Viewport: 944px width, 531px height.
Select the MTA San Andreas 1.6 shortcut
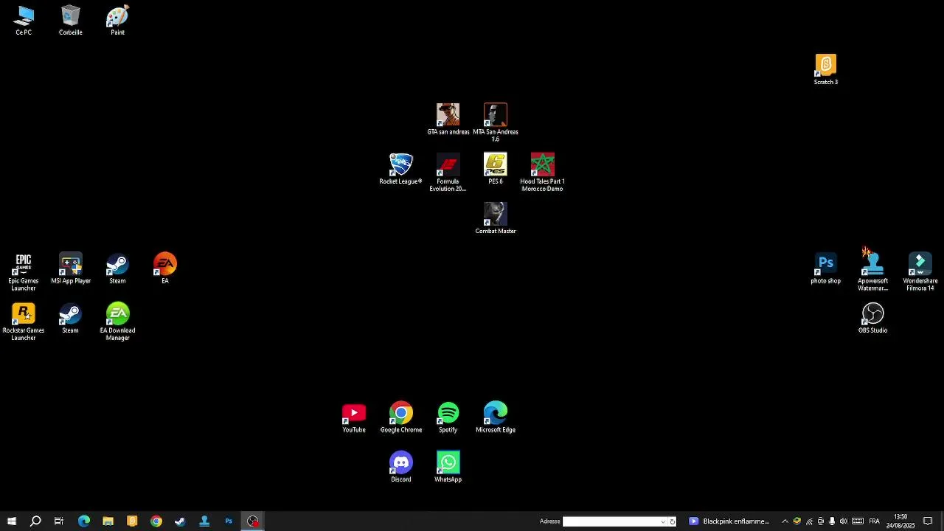496,123
